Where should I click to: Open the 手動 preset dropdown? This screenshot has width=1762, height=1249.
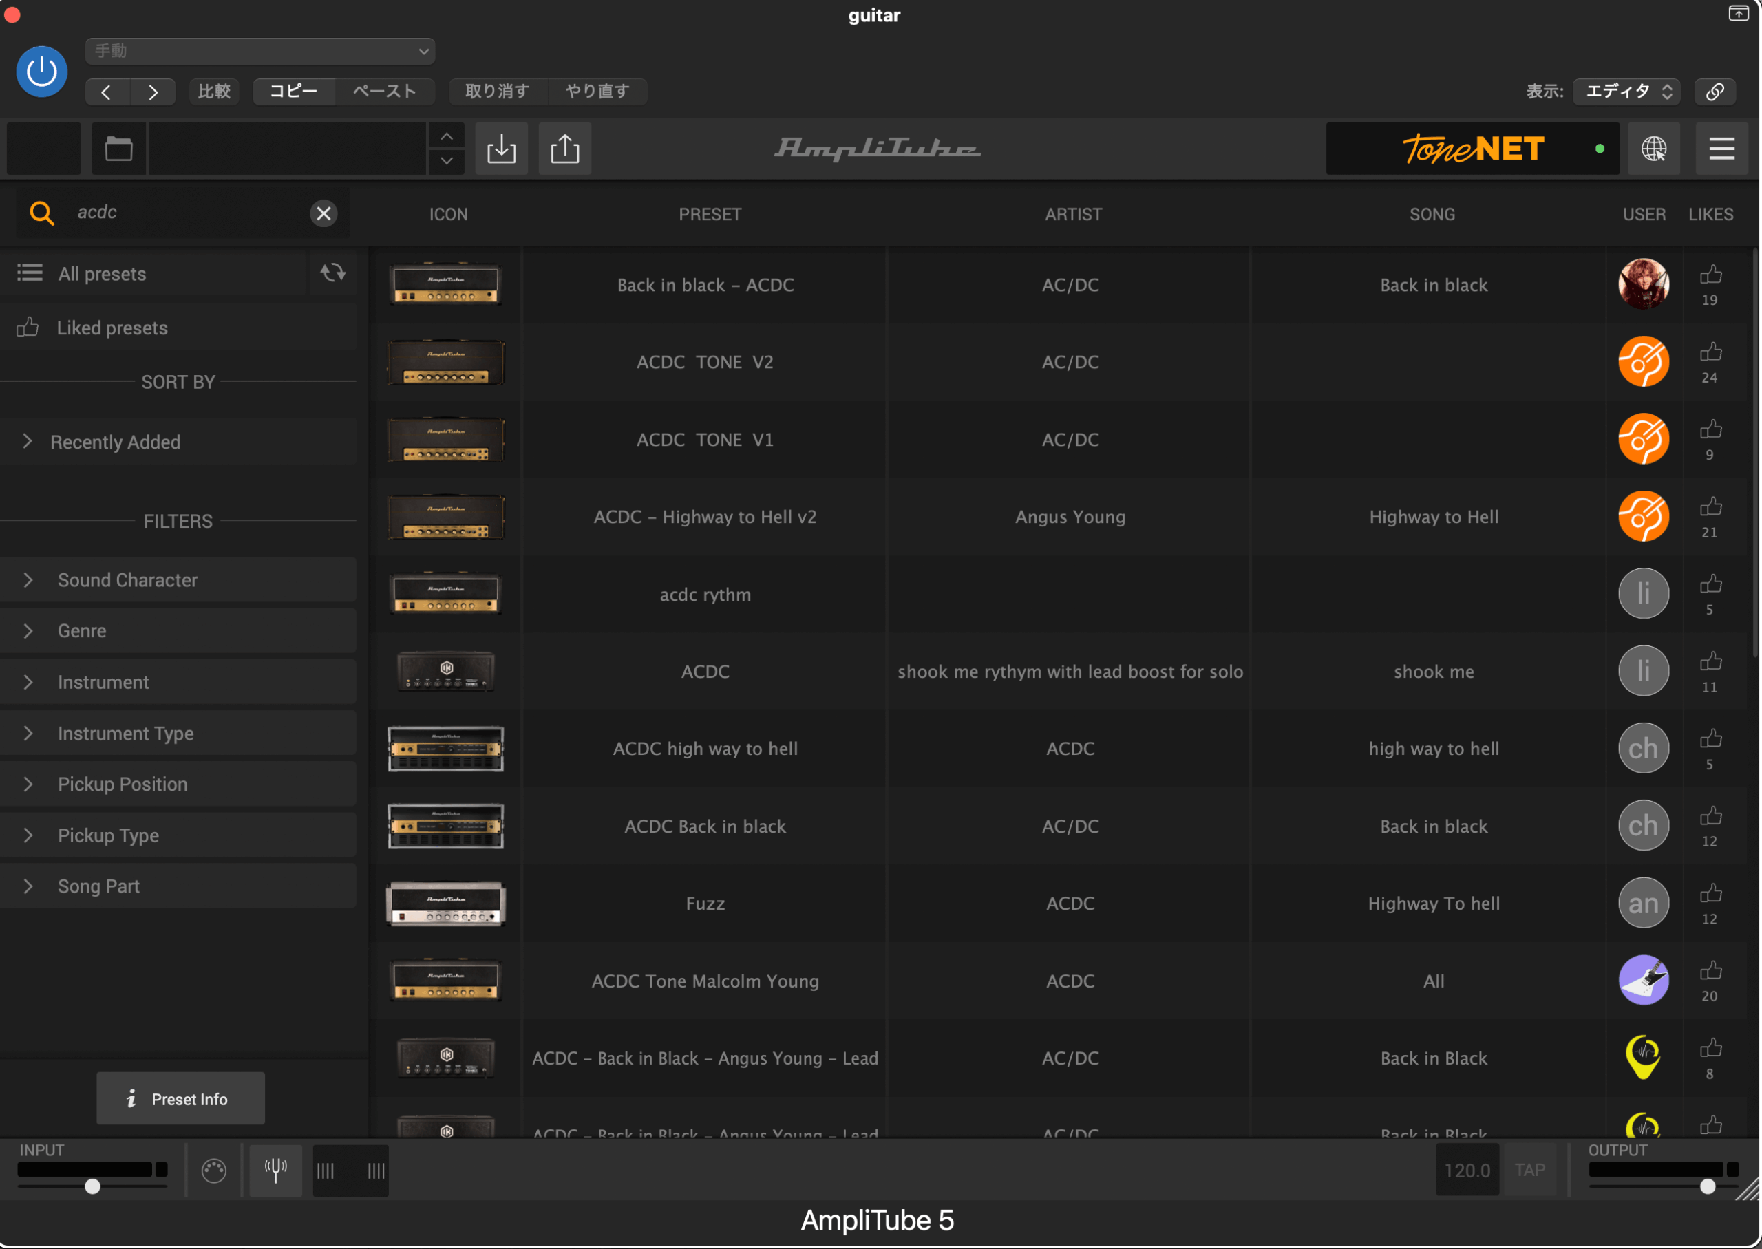(x=260, y=51)
